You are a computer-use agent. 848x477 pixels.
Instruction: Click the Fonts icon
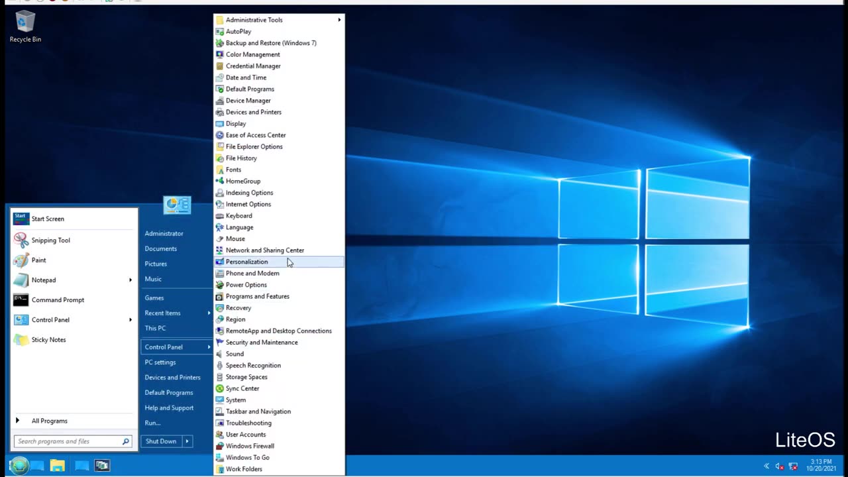220,170
